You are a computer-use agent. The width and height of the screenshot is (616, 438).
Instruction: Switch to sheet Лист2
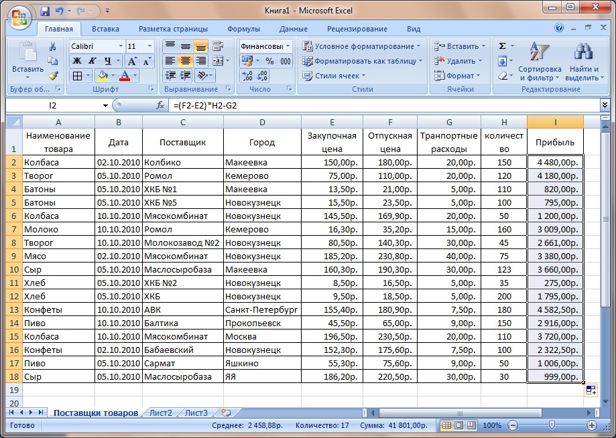161,413
